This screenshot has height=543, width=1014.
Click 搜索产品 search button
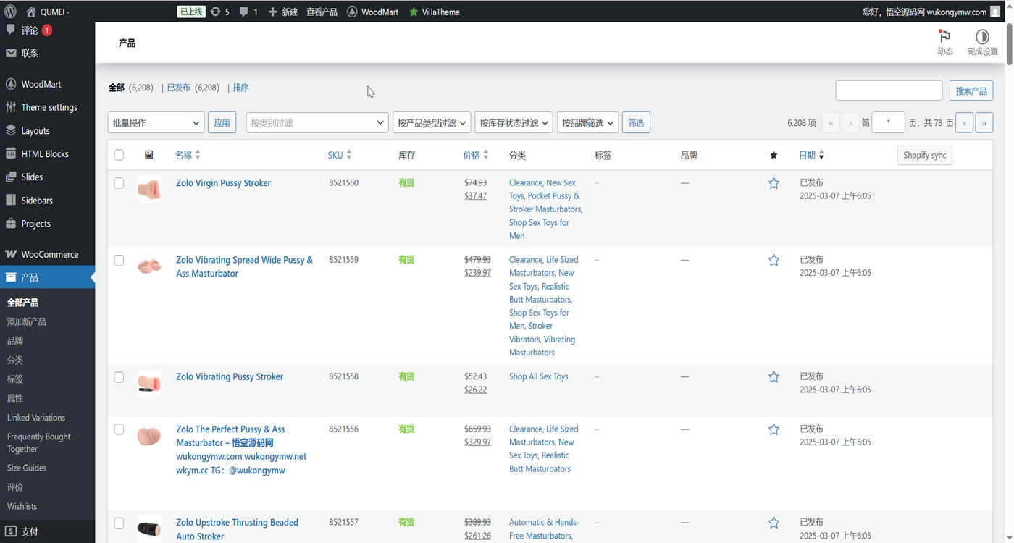(x=971, y=90)
